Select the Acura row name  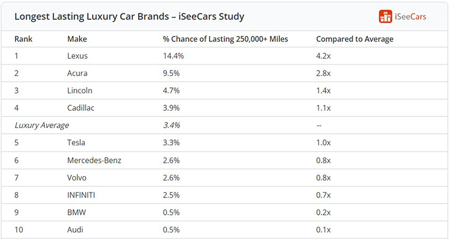tap(77, 73)
